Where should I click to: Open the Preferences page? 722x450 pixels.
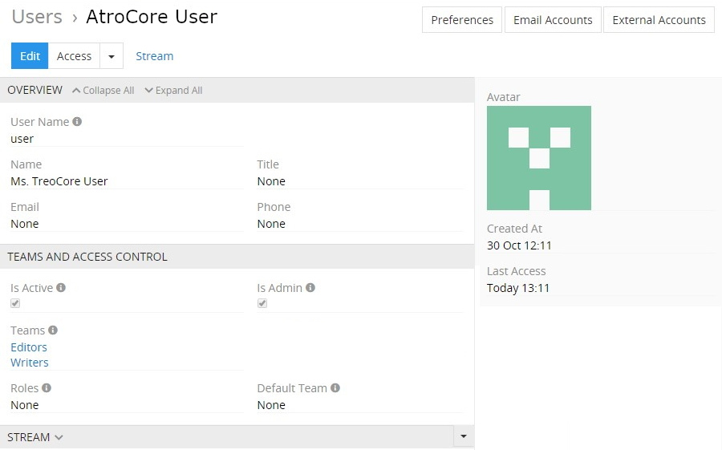[462, 20]
